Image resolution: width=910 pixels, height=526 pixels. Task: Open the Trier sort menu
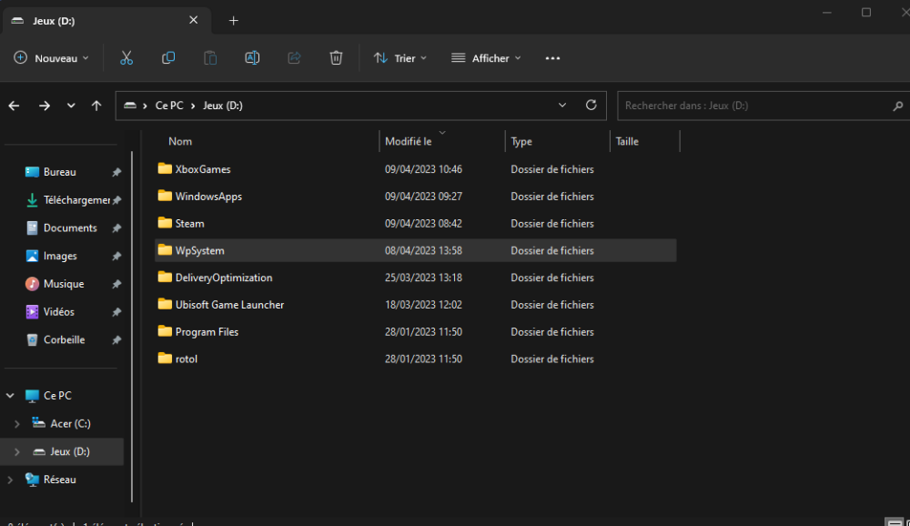coord(399,58)
